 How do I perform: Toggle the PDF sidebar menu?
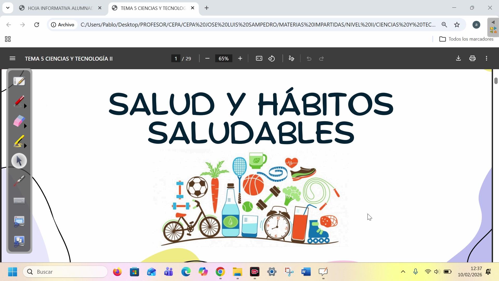[x=12, y=59]
